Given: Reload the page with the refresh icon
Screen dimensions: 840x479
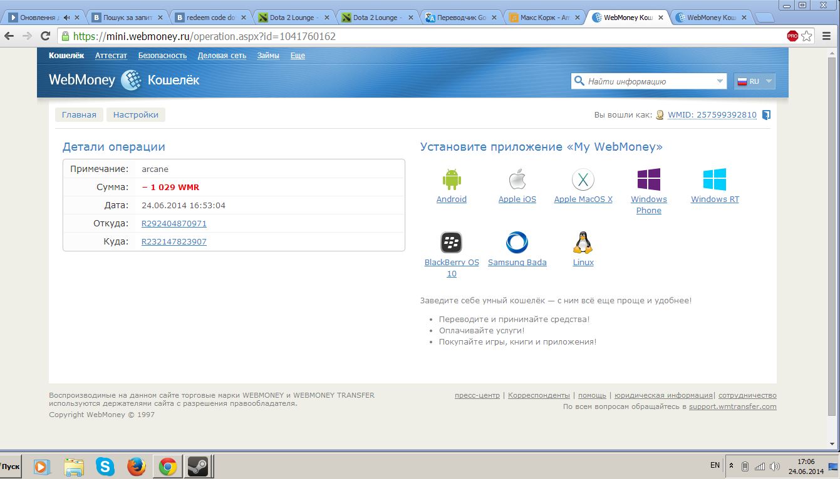Looking at the screenshot, I should [x=46, y=36].
